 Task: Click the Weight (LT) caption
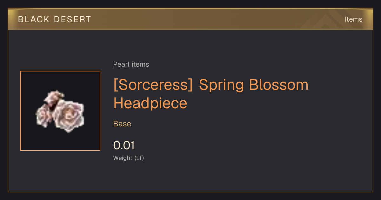(x=129, y=158)
